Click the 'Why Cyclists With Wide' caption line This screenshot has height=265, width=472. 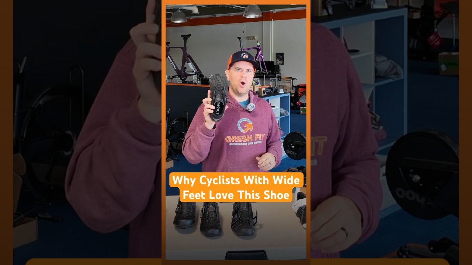click(x=236, y=180)
